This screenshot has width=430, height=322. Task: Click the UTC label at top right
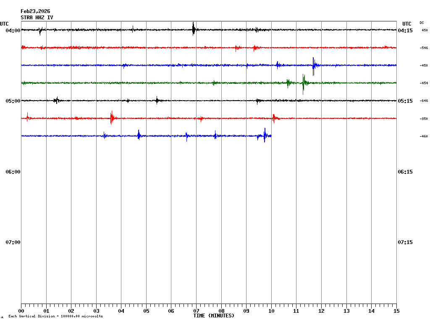pyautogui.click(x=406, y=24)
